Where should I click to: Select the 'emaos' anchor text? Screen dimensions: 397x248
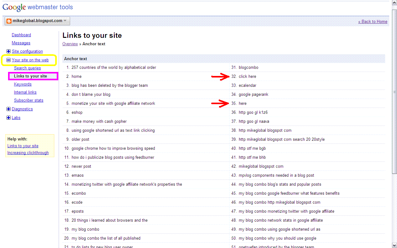point(78,175)
